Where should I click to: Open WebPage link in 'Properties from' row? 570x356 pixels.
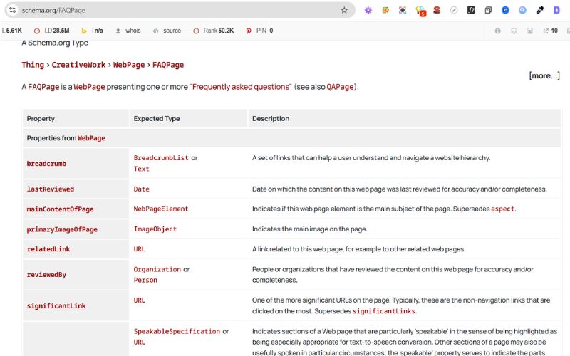point(91,138)
